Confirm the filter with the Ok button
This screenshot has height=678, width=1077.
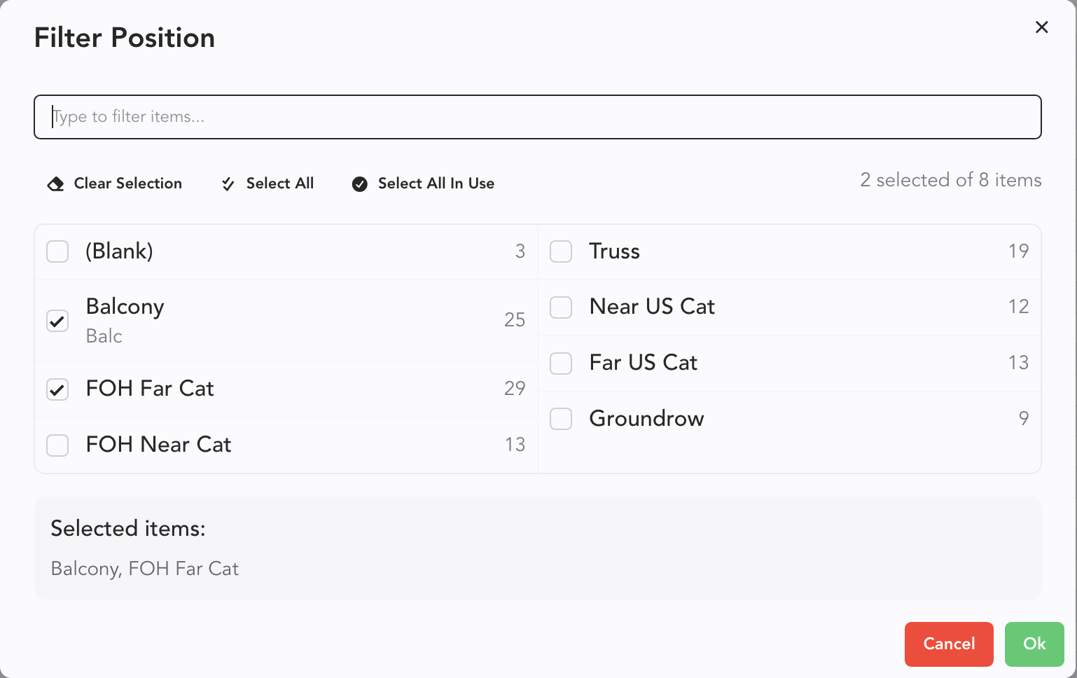(x=1034, y=644)
